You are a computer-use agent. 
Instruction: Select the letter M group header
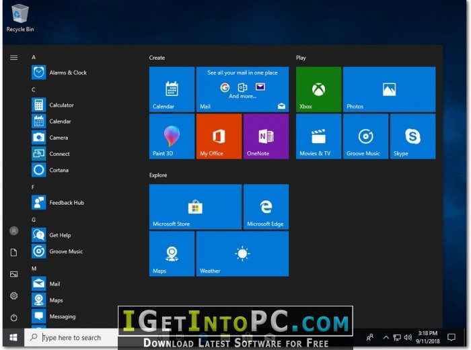(x=34, y=269)
